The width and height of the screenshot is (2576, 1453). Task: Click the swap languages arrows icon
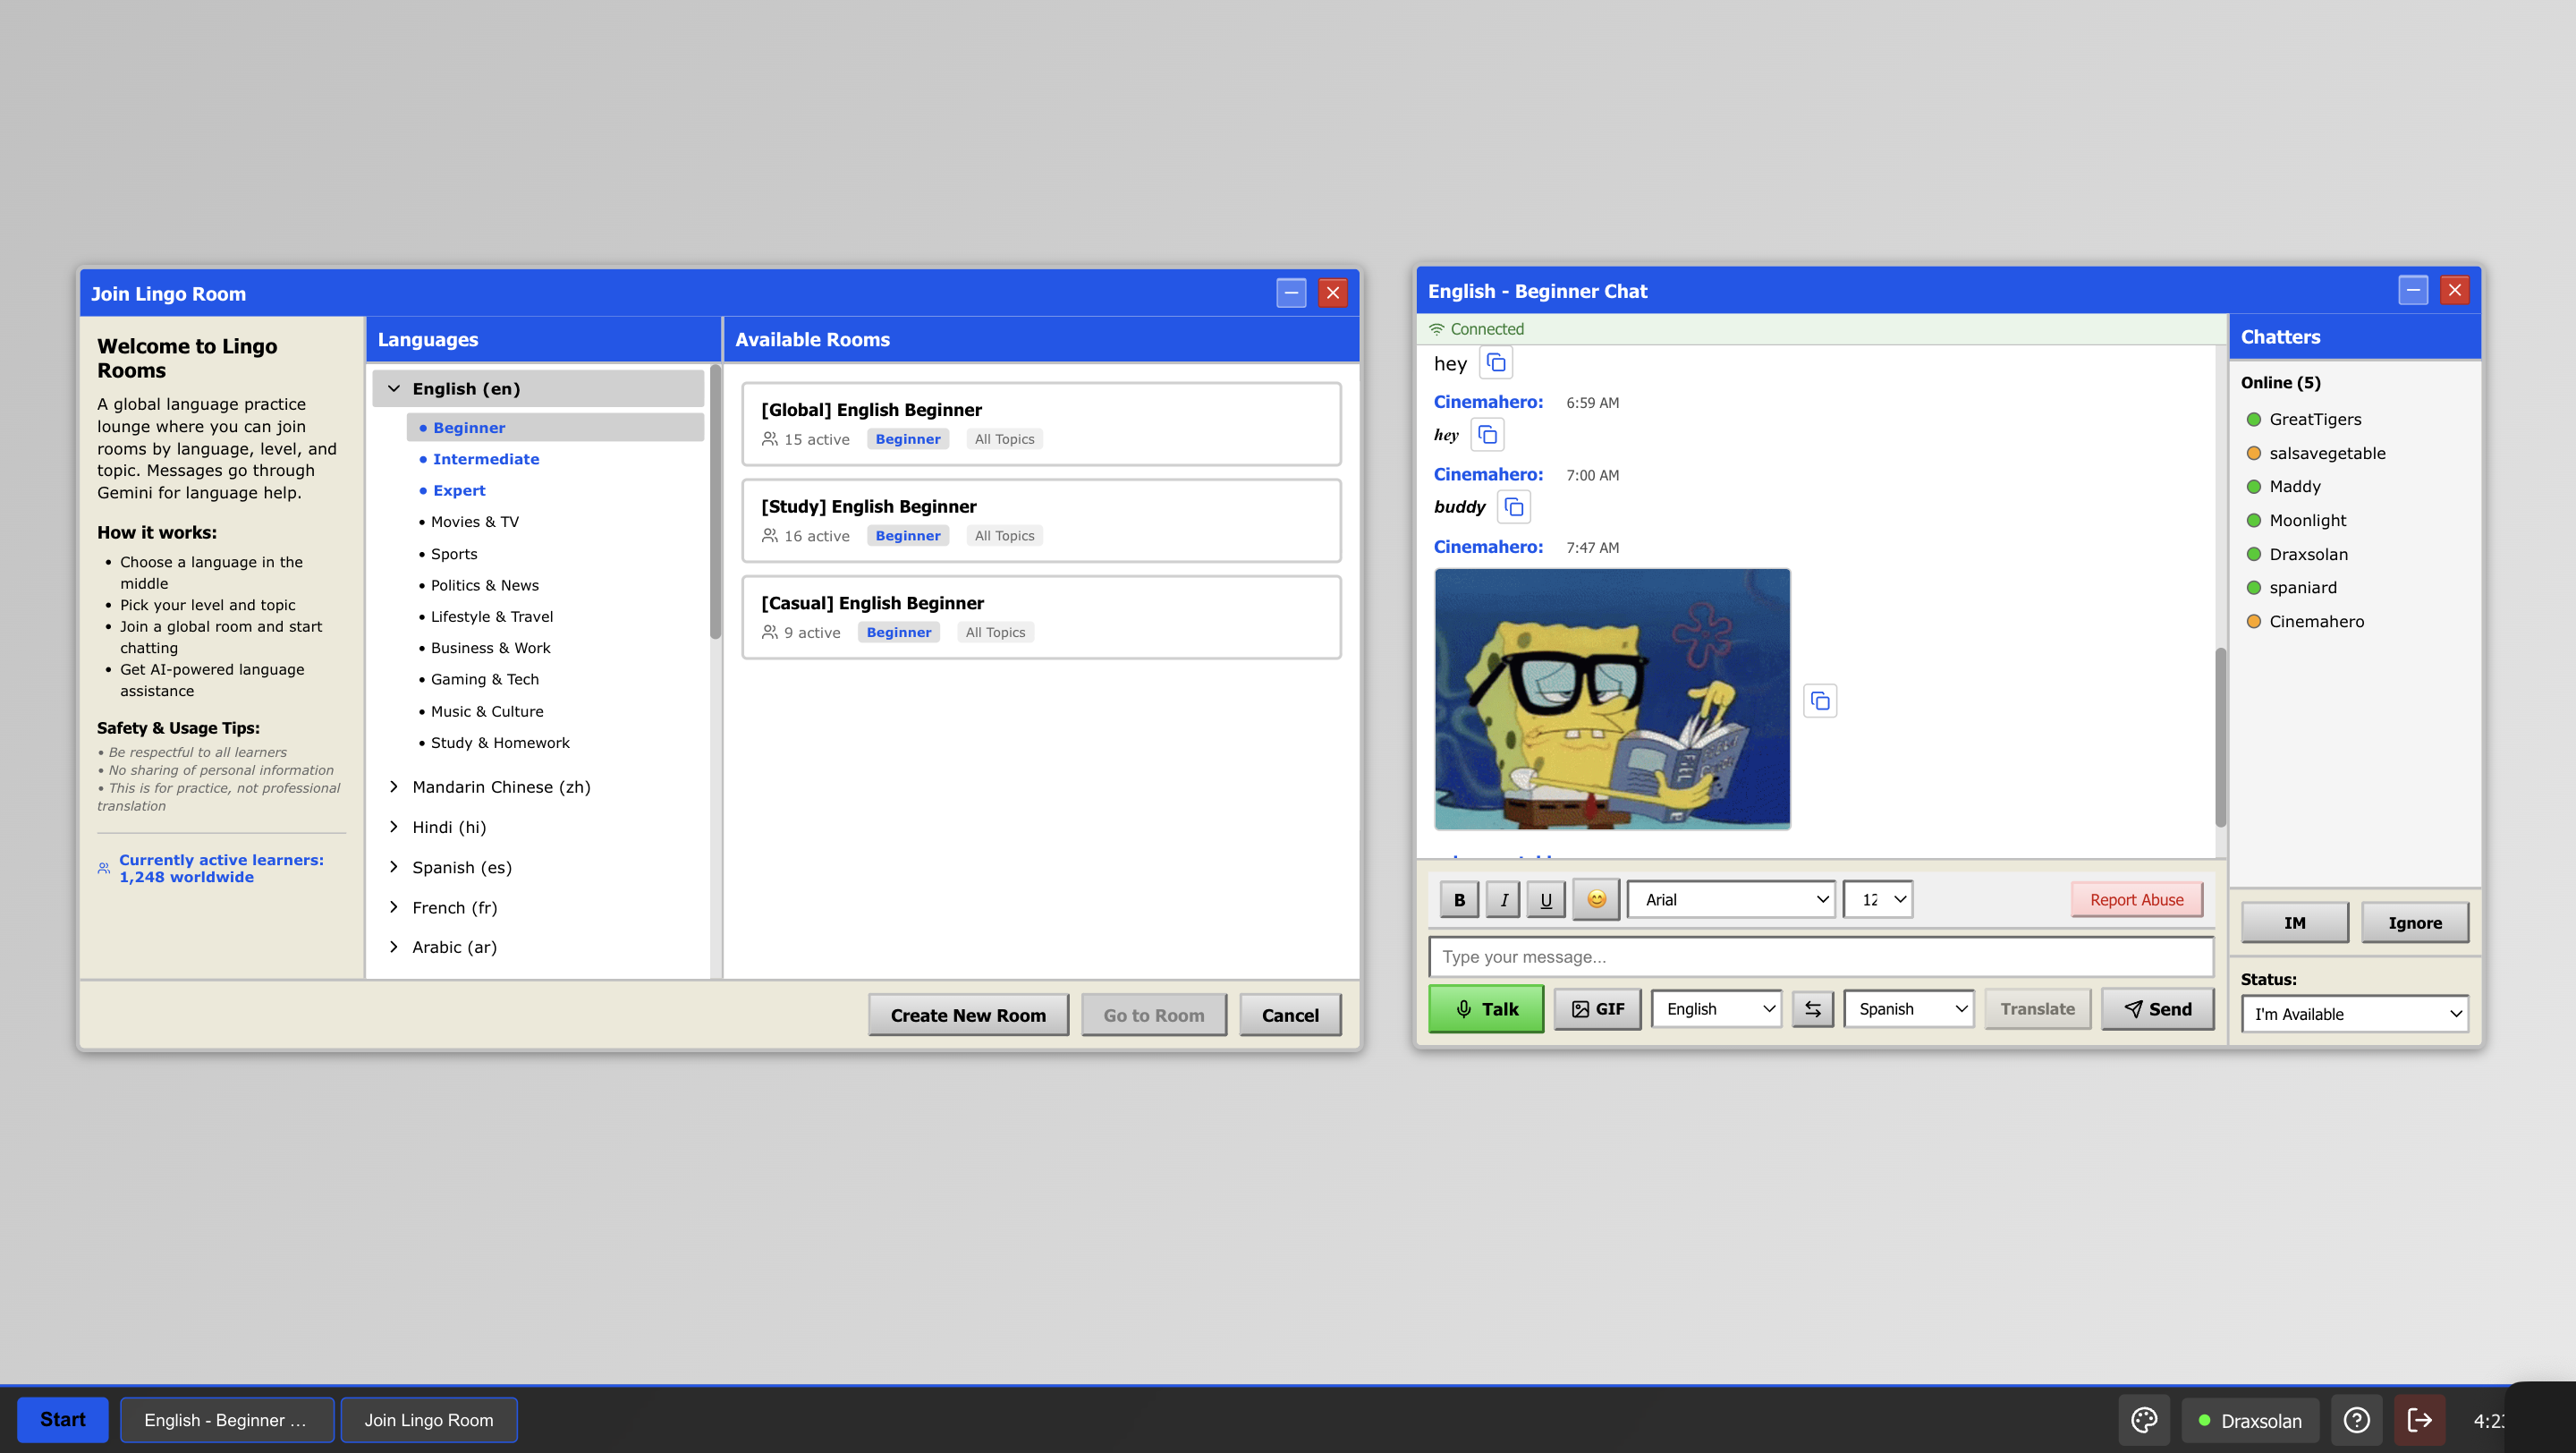[x=1812, y=1009]
